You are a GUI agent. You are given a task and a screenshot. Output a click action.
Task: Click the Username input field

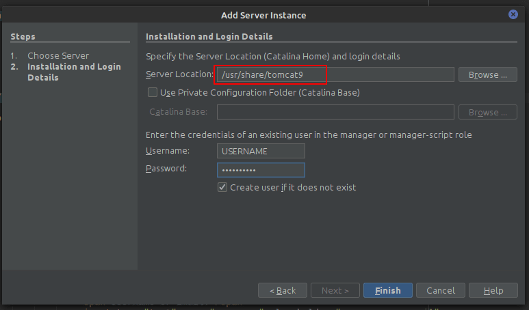[x=261, y=151]
